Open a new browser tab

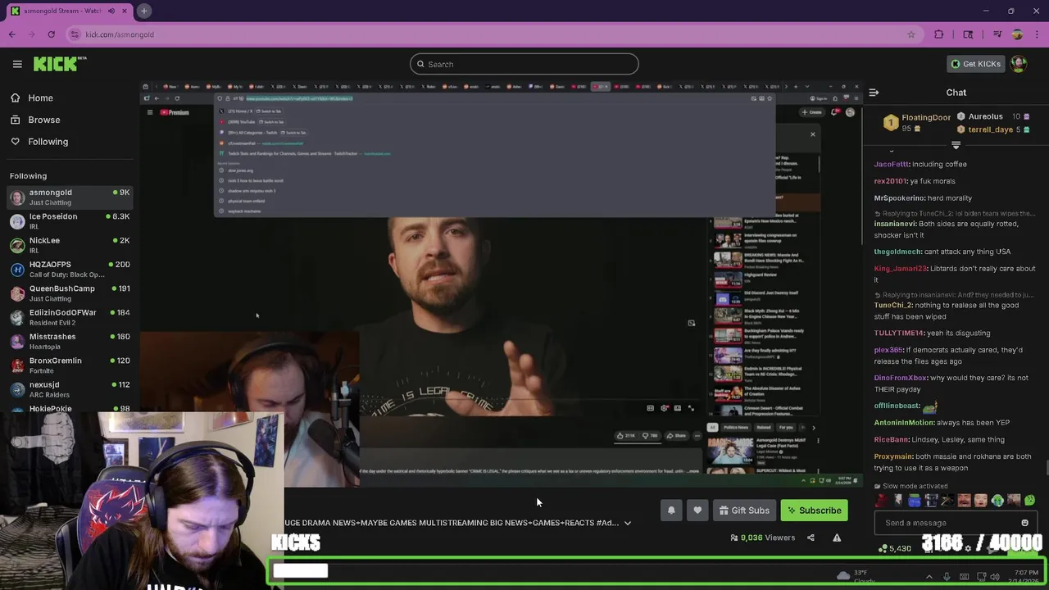tap(143, 11)
